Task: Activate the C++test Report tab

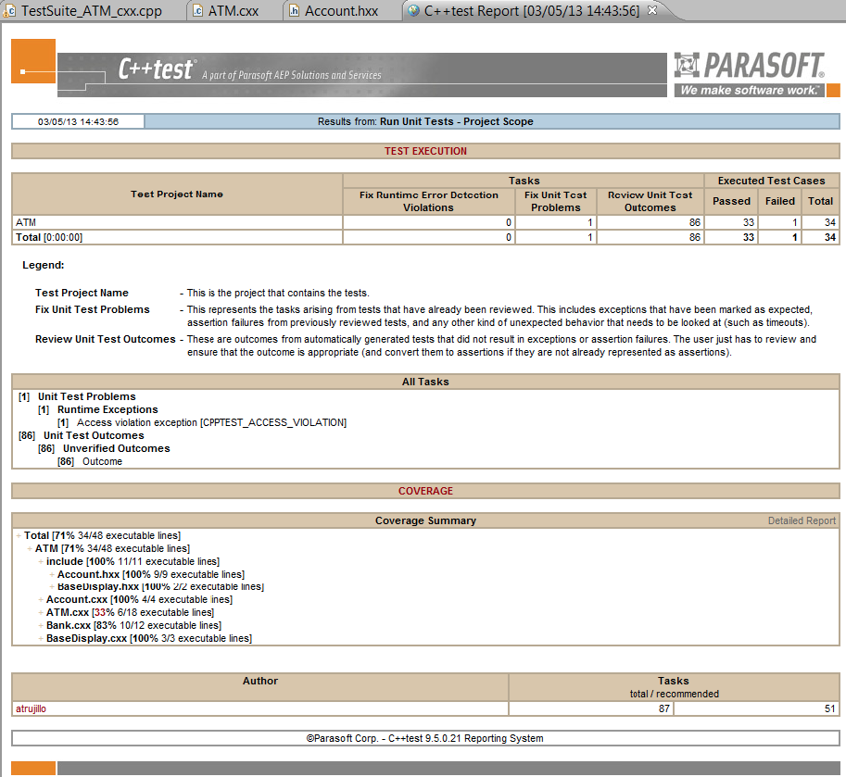Action: click(531, 11)
